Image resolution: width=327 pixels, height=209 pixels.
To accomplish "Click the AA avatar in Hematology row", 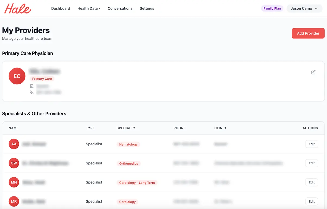I will coord(14,144).
